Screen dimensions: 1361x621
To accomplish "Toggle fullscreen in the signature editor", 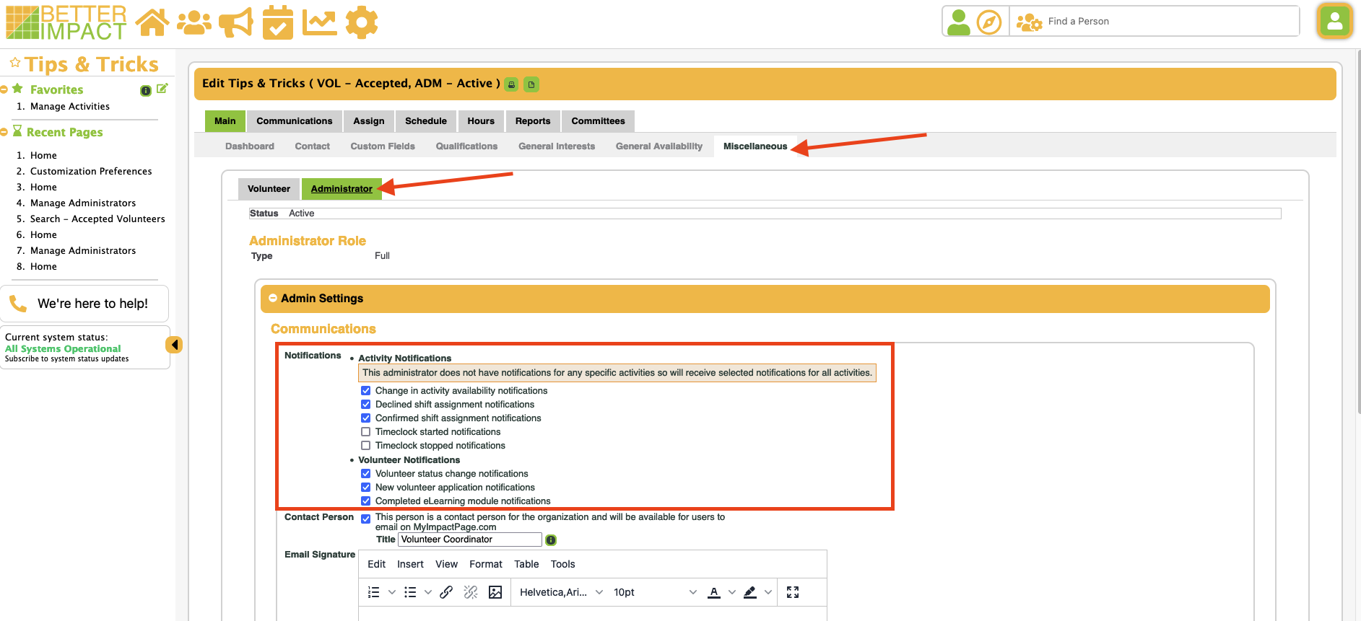I will [793, 592].
